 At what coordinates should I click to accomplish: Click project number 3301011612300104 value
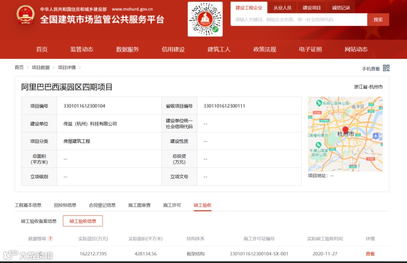84,106
